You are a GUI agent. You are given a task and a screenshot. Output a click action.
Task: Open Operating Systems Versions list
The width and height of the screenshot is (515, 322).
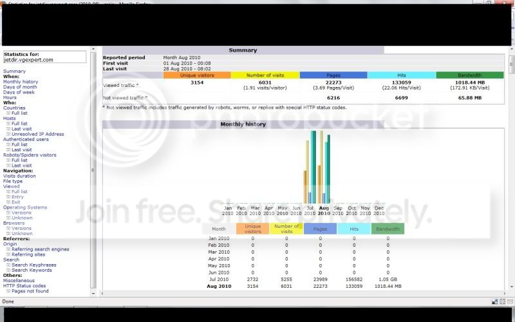click(21, 213)
